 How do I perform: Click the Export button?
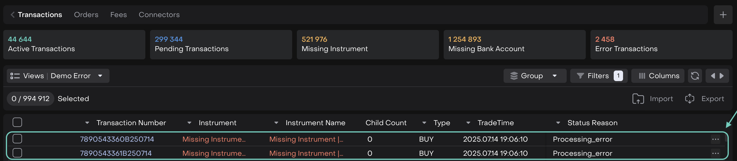tap(705, 99)
